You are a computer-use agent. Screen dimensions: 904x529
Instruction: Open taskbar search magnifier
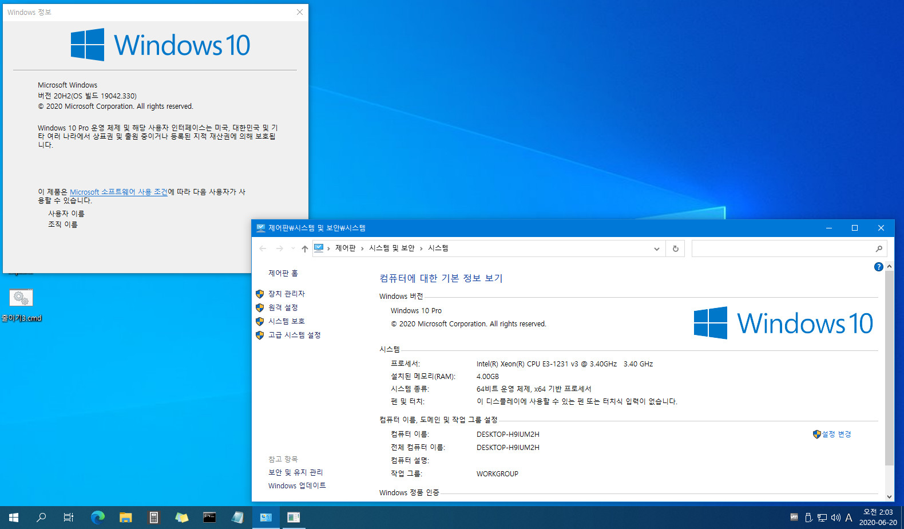tap(41, 518)
